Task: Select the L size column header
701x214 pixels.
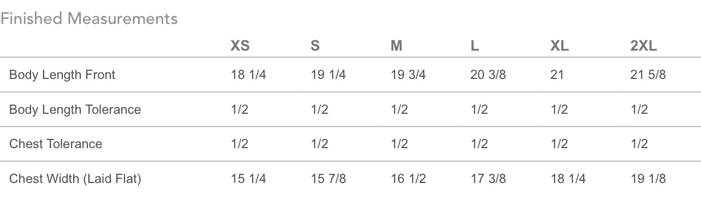Action: [474, 46]
